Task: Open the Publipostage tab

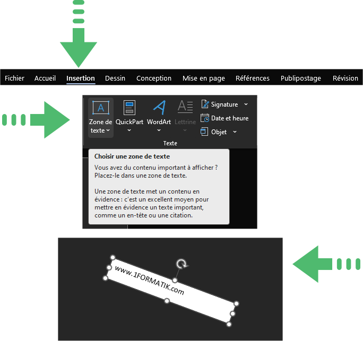Action: point(301,78)
